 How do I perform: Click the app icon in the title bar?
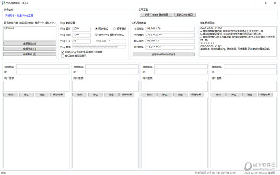(3, 3)
